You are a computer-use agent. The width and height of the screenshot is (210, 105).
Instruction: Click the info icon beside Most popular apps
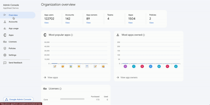[72, 35]
